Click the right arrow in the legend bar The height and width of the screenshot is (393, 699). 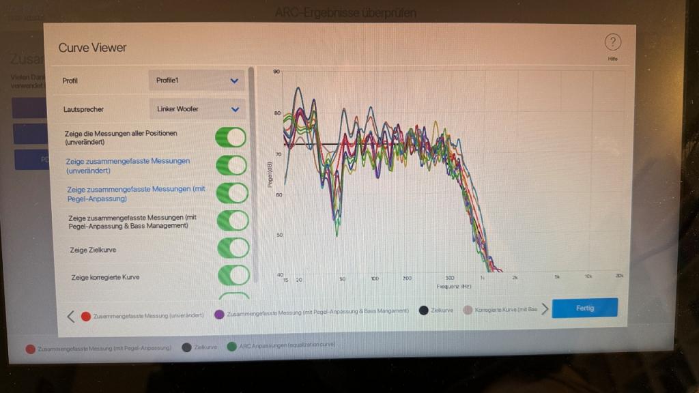545,309
